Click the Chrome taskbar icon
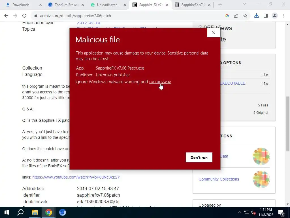Image resolution: width=290 pixels, height=218 pixels. 49,212
